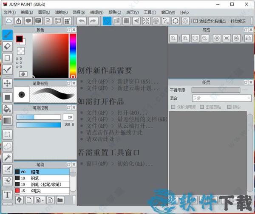Viewport: 255px width, 214px height.
Task: Zoom out using the navigator magnifier minus
Action: 205,38
